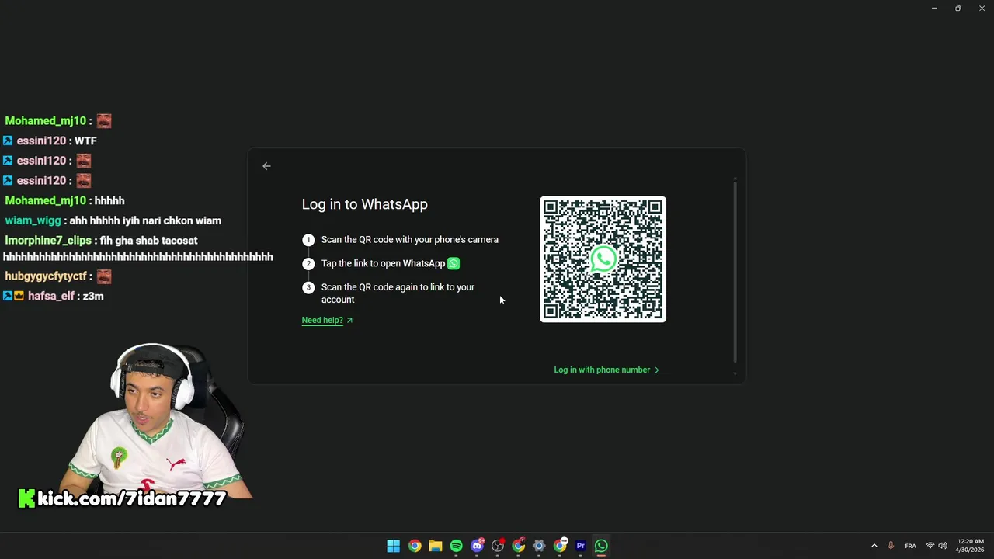Click lmorphine7_clips chat message
This screenshot has height=559, width=994.
(138, 248)
